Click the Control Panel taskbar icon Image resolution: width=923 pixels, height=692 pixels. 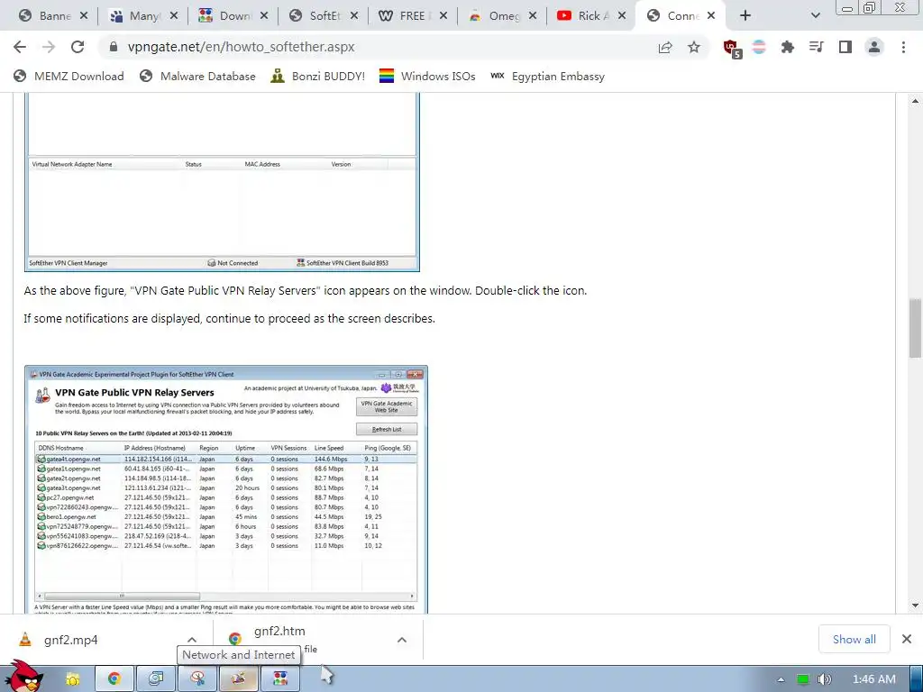pyautogui.click(x=281, y=679)
